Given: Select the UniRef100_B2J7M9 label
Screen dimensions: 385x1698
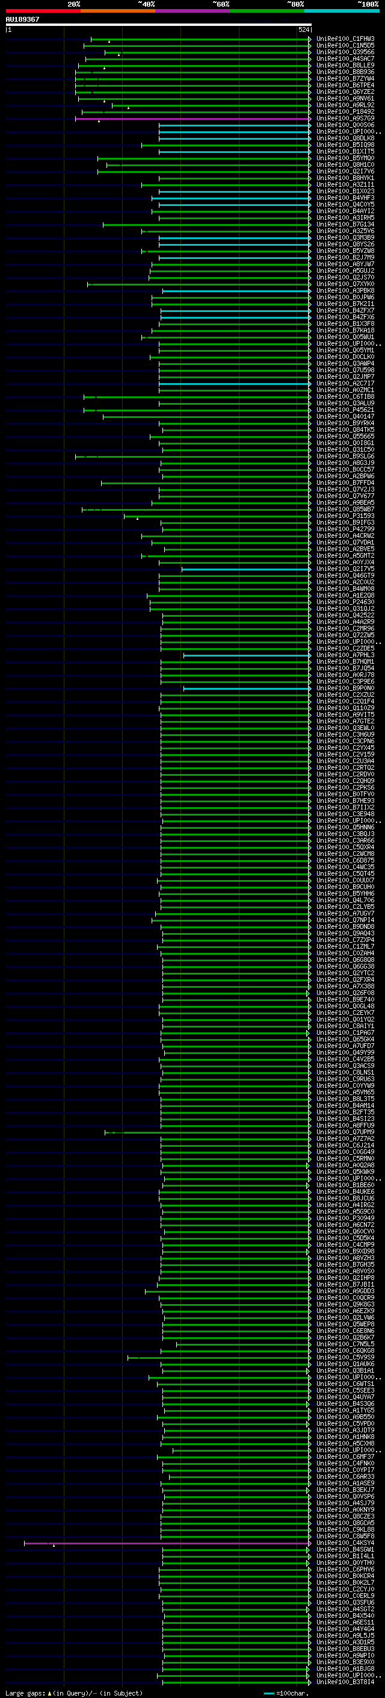Looking at the screenshot, I should [345, 258].
